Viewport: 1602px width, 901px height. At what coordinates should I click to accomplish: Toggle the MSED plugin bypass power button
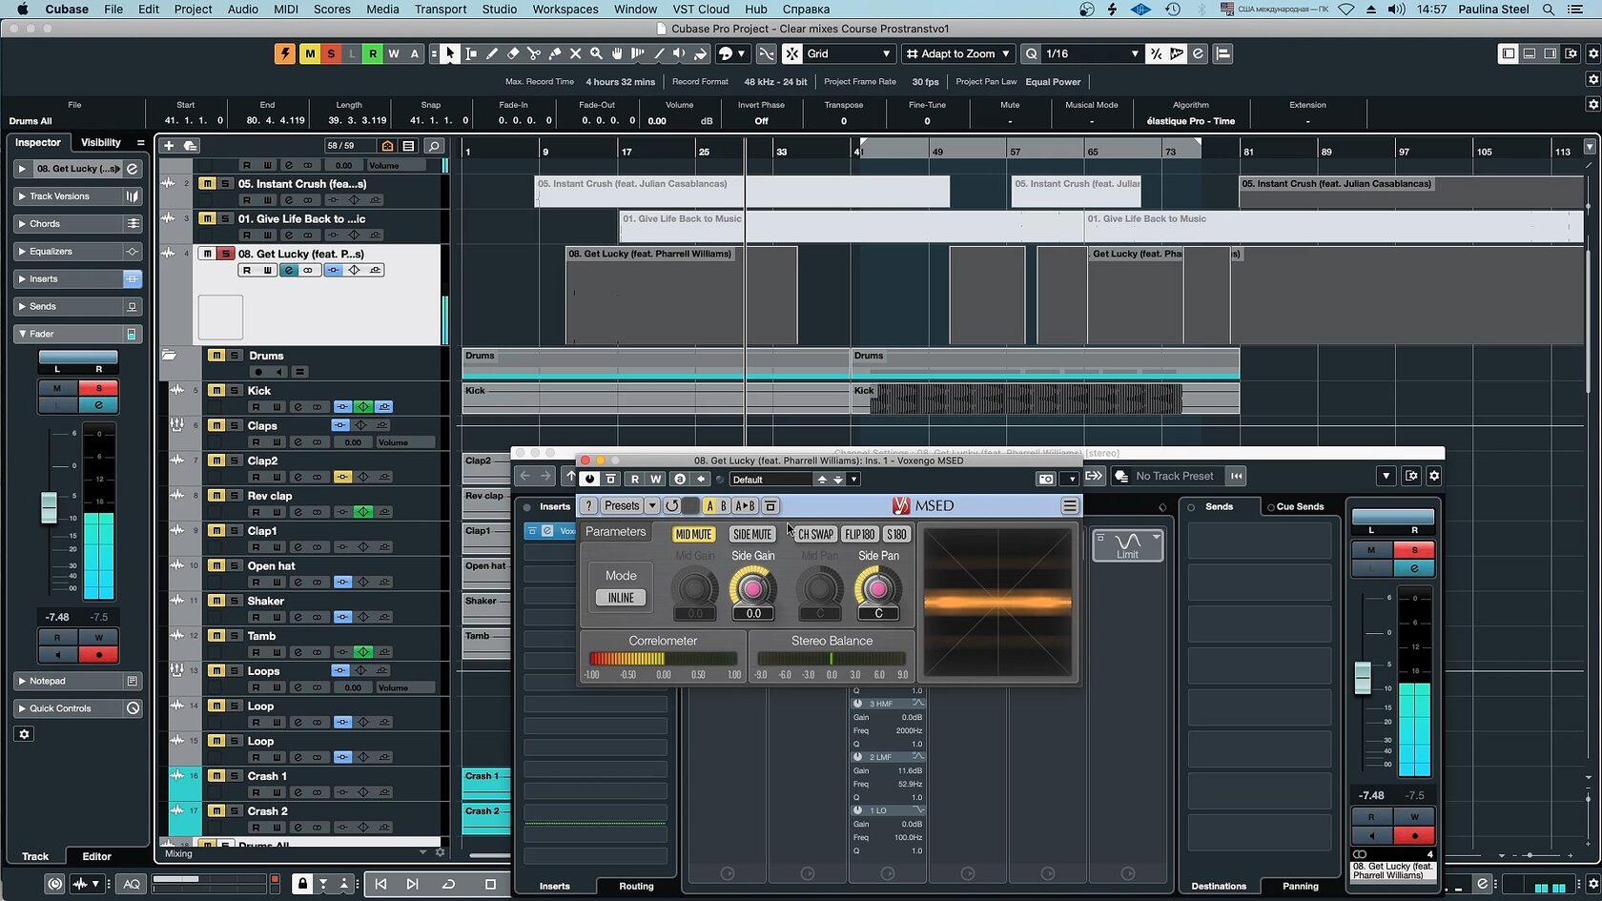pos(590,479)
